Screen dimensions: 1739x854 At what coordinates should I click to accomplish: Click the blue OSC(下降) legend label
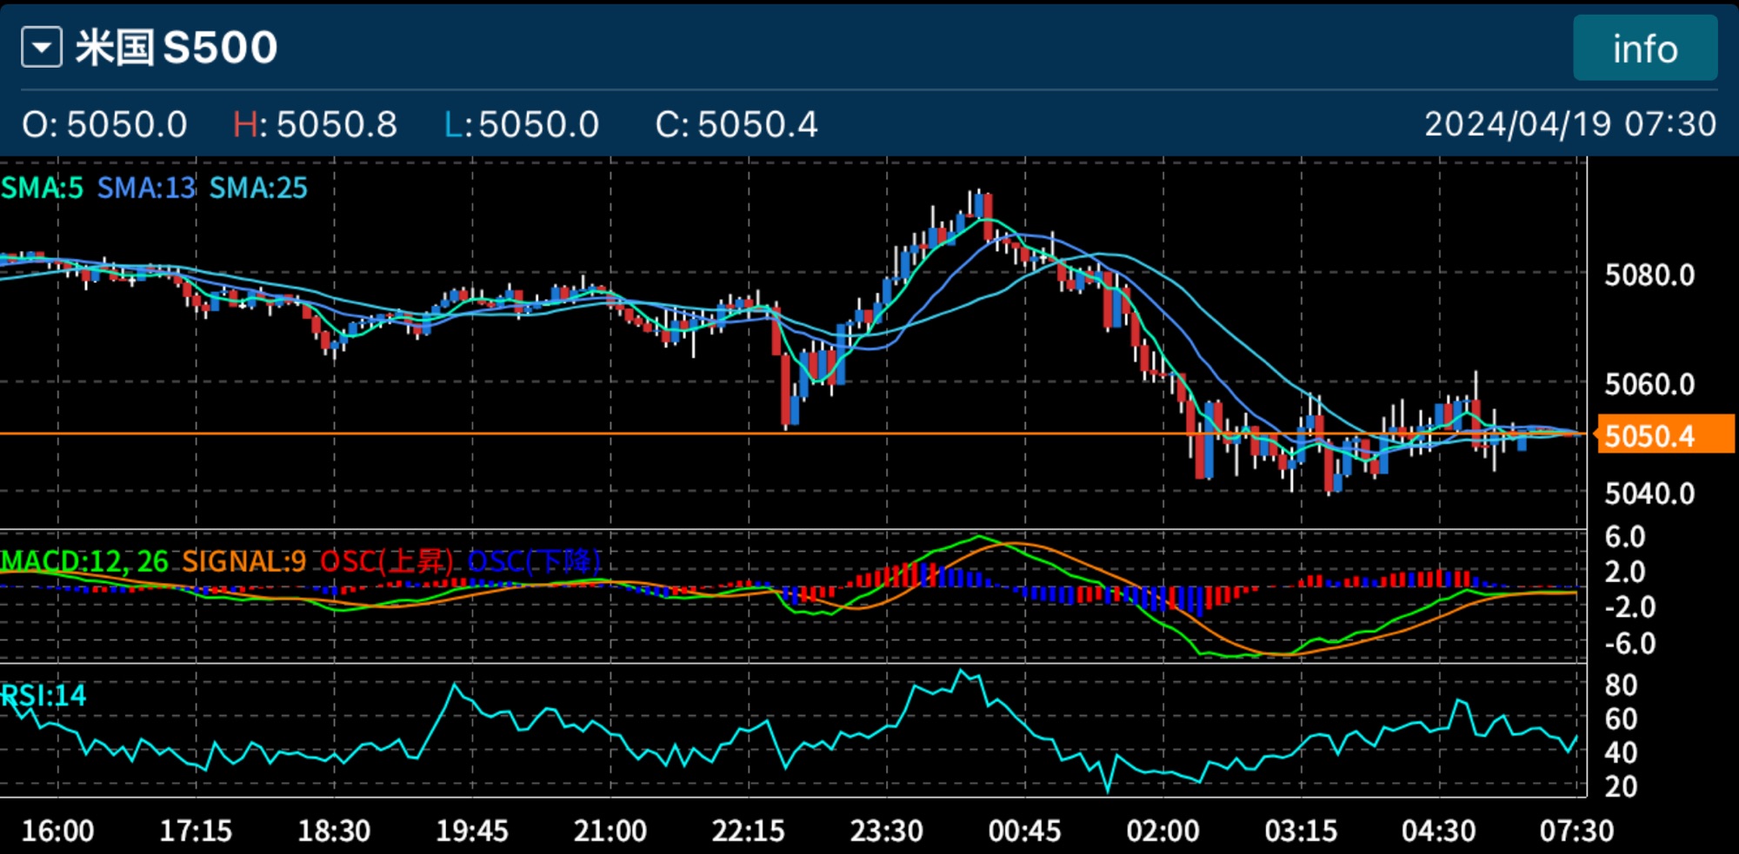pyautogui.click(x=534, y=561)
